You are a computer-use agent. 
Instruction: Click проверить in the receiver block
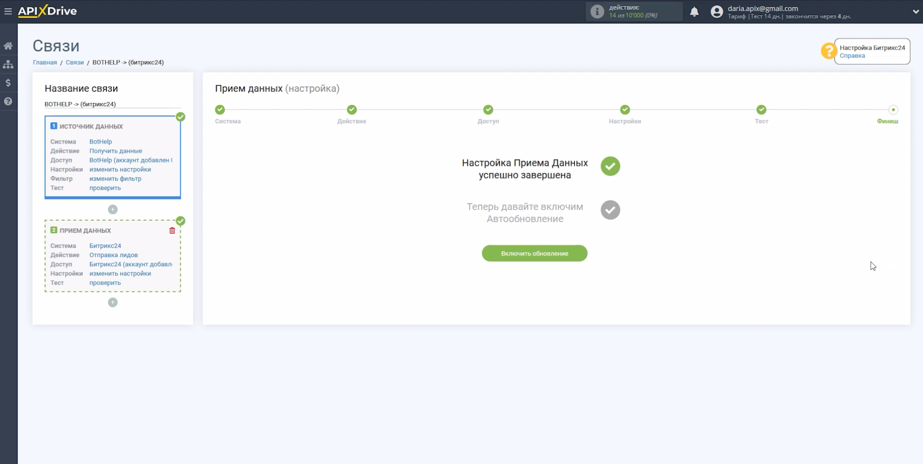105,283
